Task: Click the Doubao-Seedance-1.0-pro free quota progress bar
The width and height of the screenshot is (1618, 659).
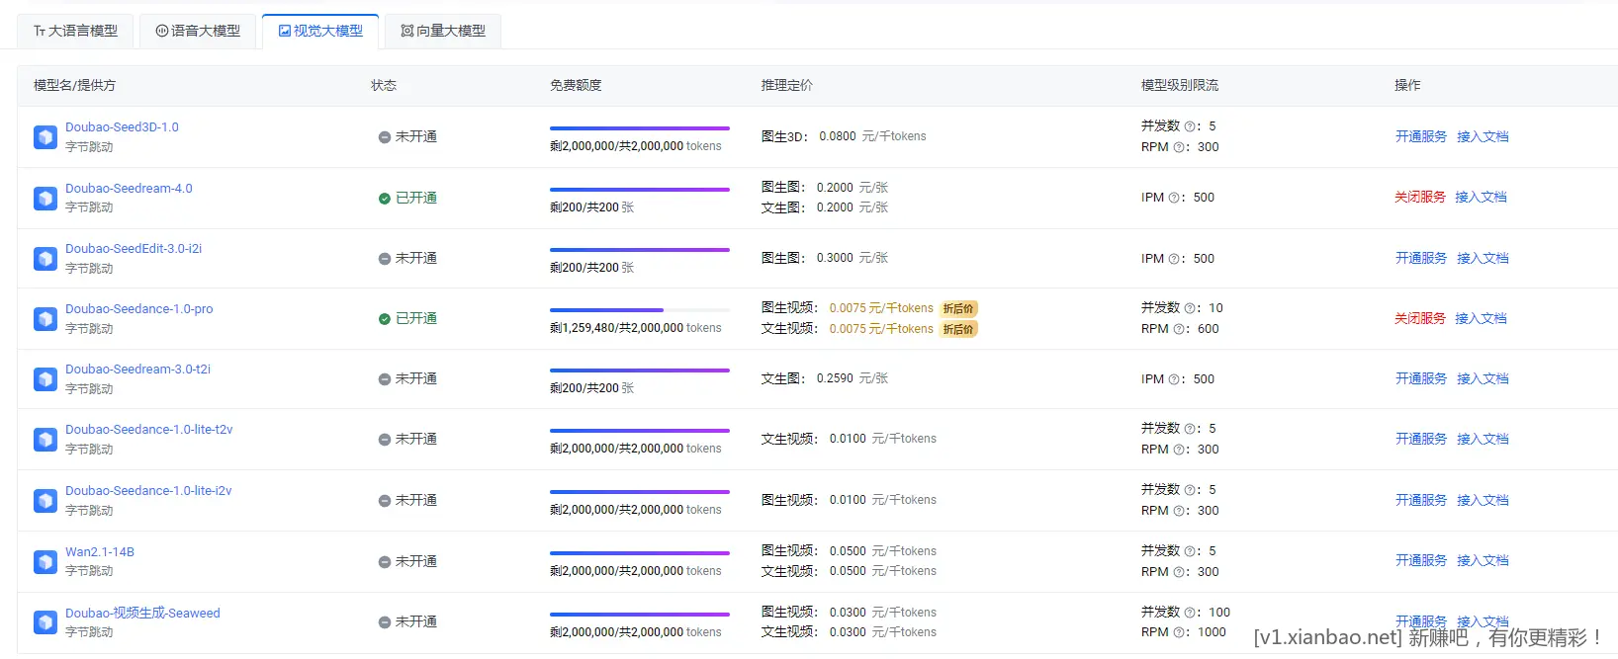Action: click(x=639, y=310)
